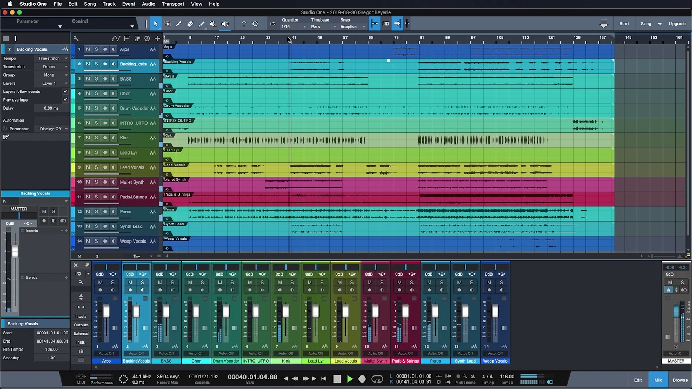Mute the Arps track
The height and width of the screenshot is (389, 692).
[88, 49]
